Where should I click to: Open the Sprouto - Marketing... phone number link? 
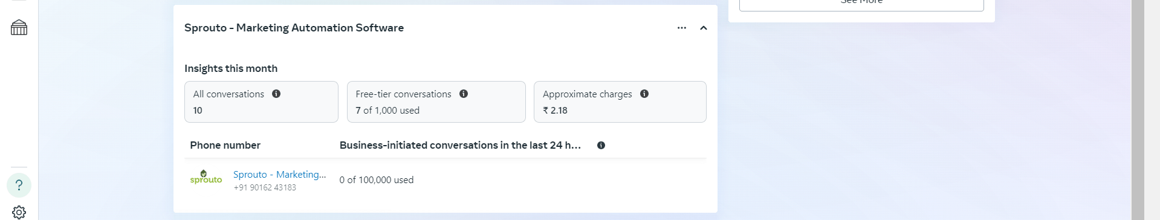[x=279, y=174]
